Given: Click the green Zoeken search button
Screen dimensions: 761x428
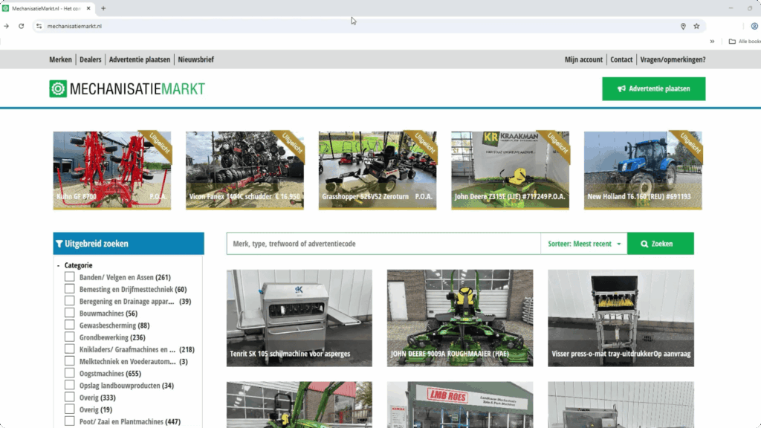Looking at the screenshot, I should 660,244.
